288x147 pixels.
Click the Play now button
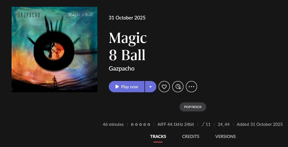click(127, 87)
